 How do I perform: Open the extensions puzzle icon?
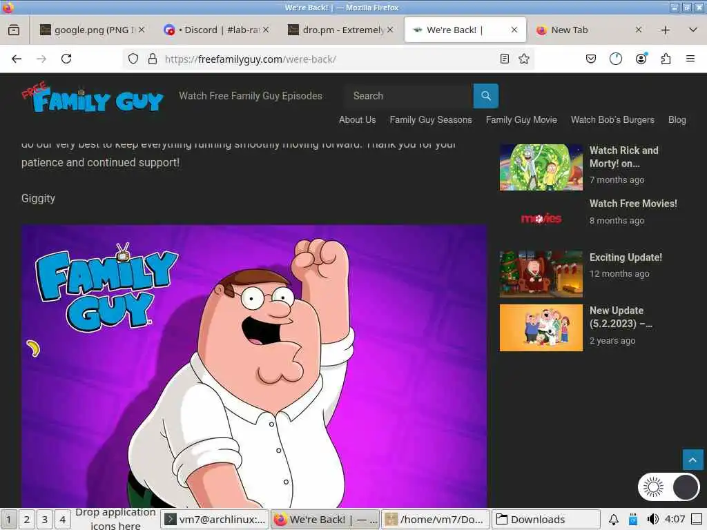[666, 59]
